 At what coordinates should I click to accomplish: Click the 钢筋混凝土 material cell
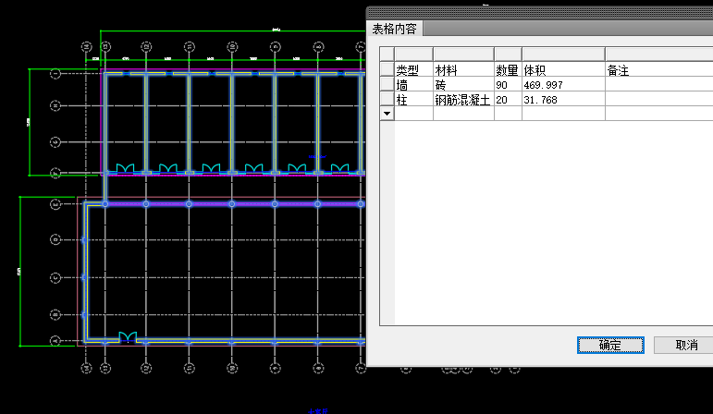[462, 100]
